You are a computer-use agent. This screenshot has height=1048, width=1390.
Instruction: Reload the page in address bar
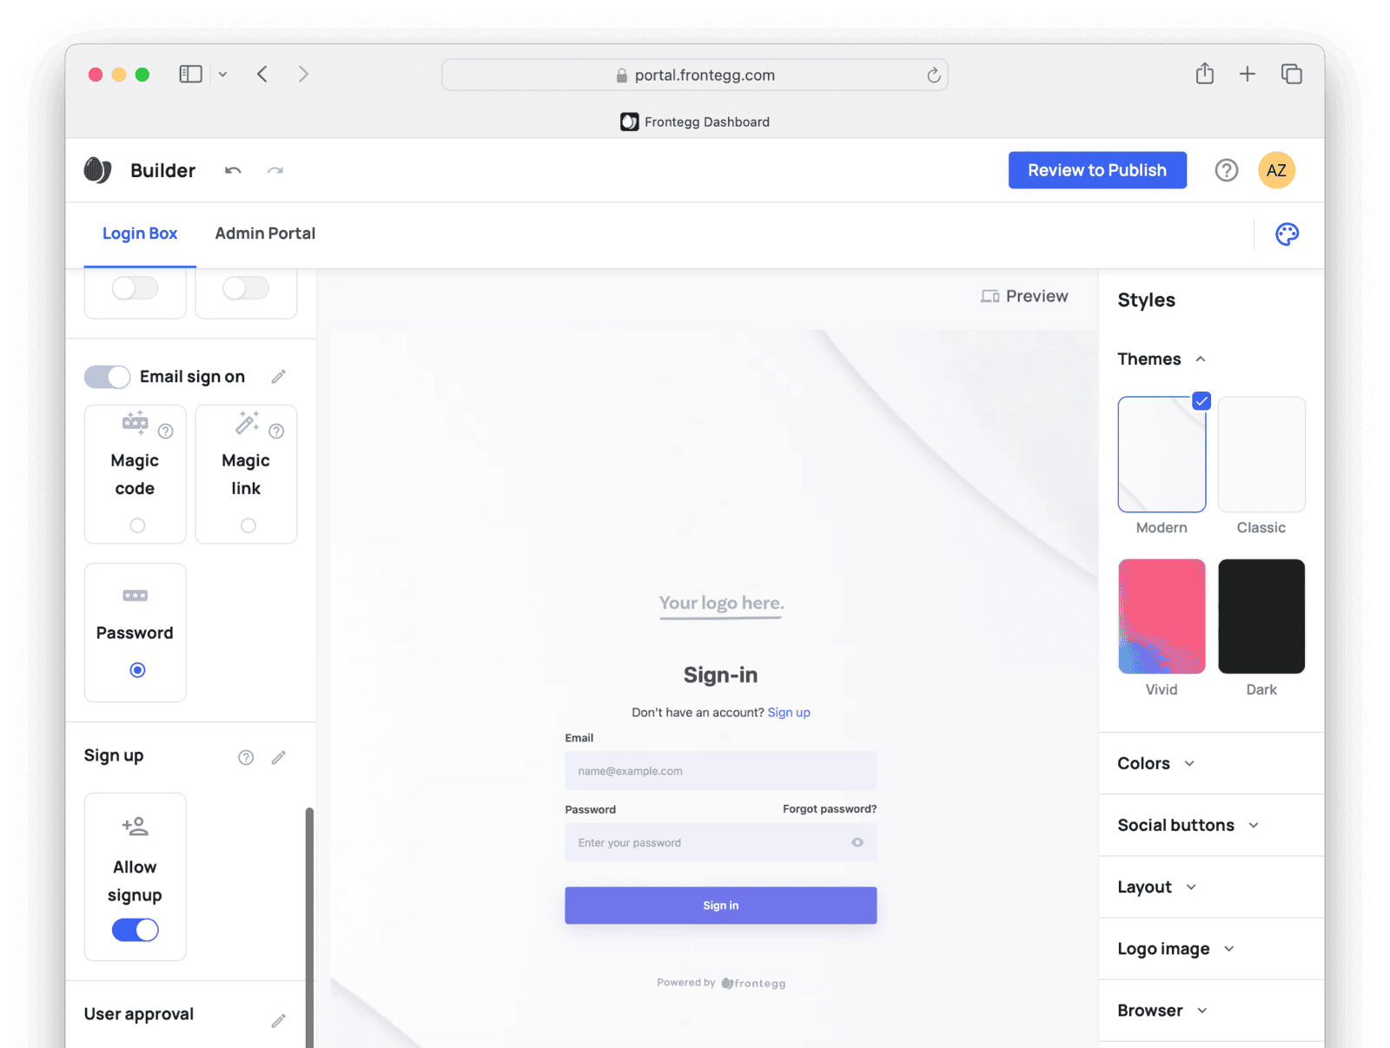coord(934,75)
